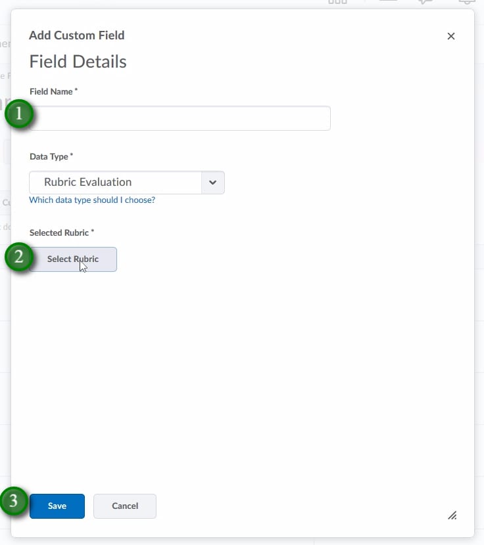Image resolution: width=484 pixels, height=545 pixels.
Task: Click the green step 2 marker
Action: point(19,257)
